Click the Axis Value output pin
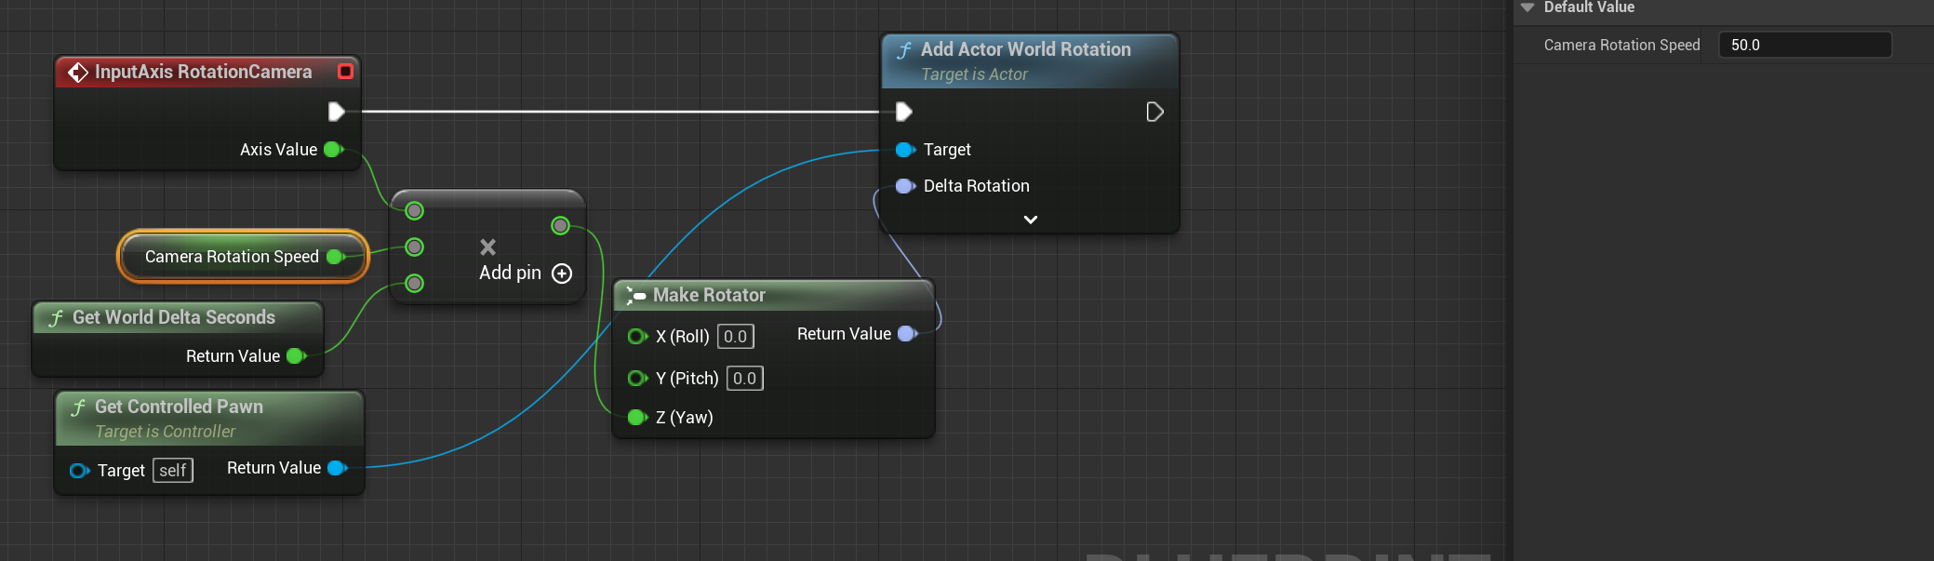Viewport: 1934px width, 561px height. pyautogui.click(x=334, y=150)
